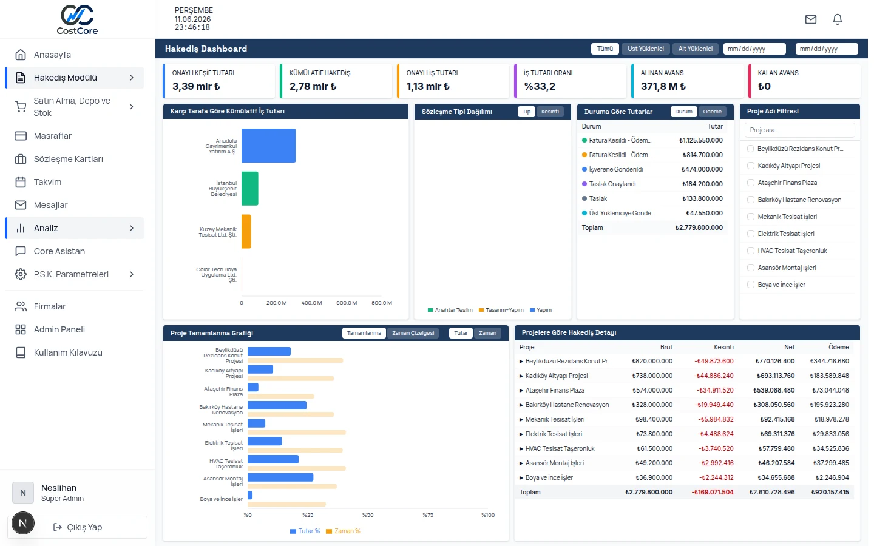Check HVAC Tesisat Taşeronluk filter

pos(750,251)
